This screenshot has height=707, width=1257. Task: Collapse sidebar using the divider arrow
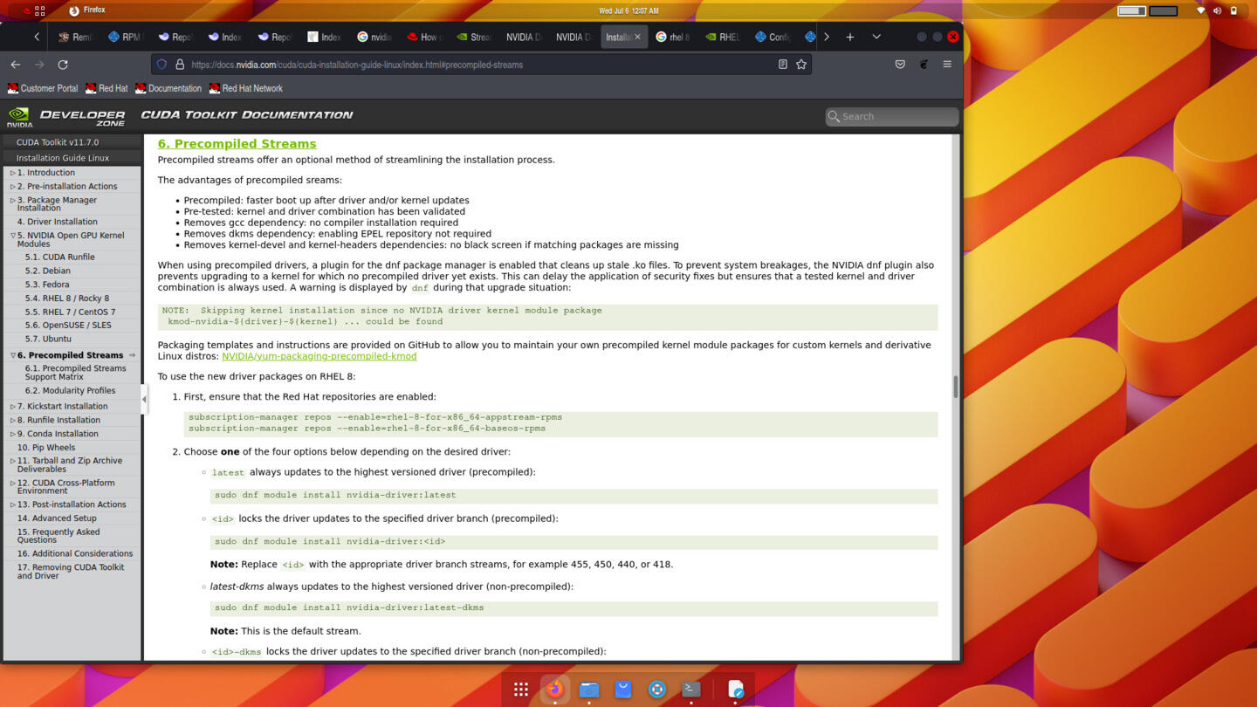click(144, 400)
